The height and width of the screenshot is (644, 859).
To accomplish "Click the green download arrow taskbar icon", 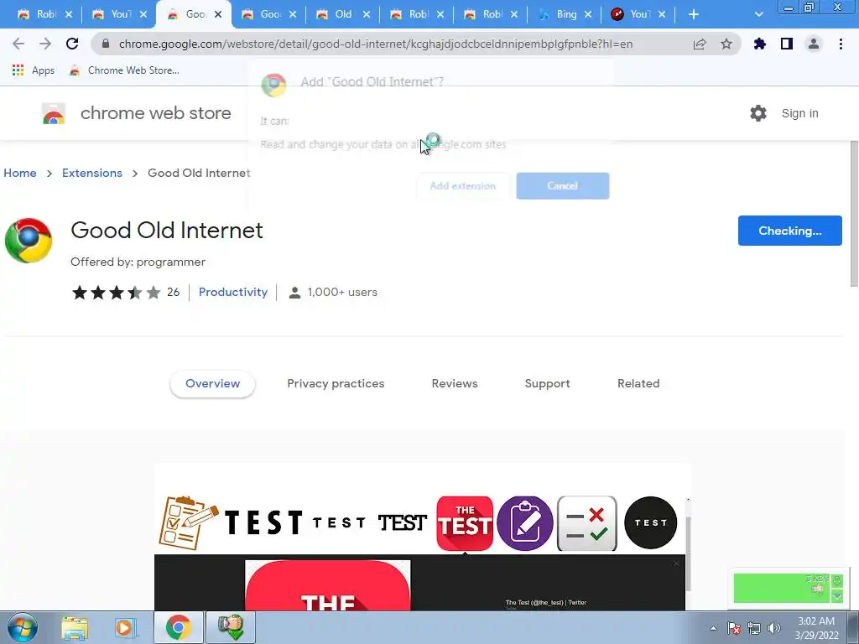I will coord(231,627).
